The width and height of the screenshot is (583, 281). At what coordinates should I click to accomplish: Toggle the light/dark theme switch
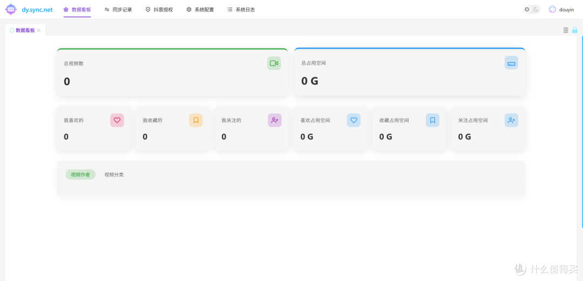coord(531,10)
